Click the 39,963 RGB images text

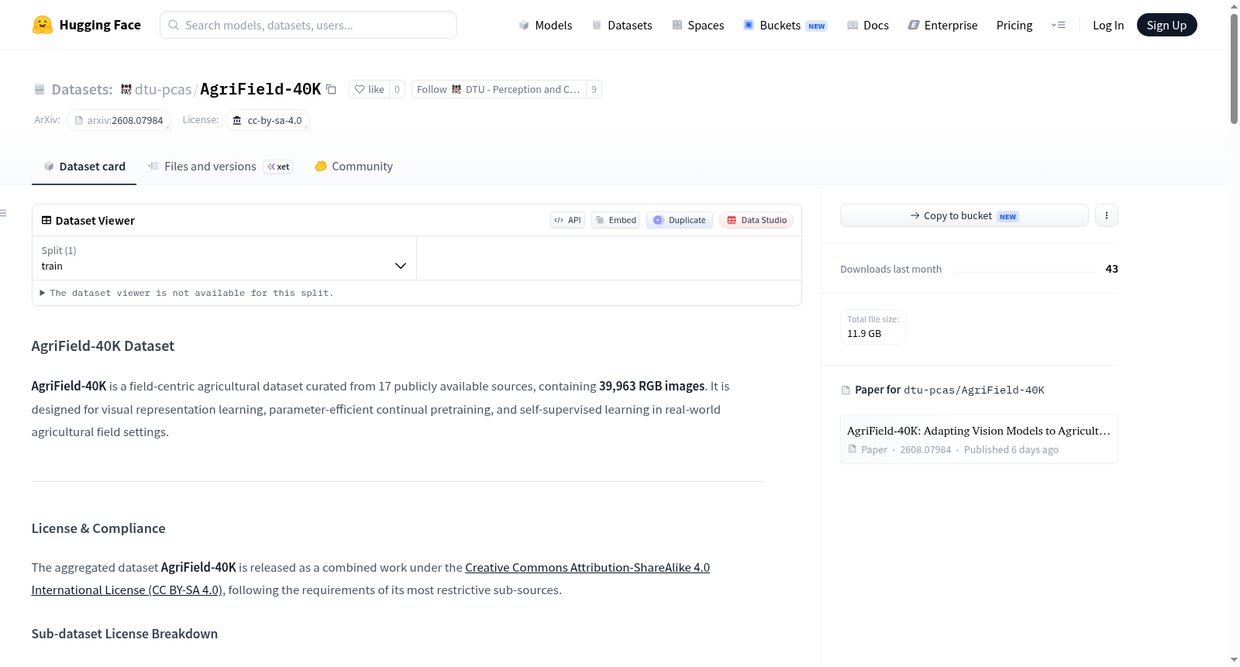[652, 386]
